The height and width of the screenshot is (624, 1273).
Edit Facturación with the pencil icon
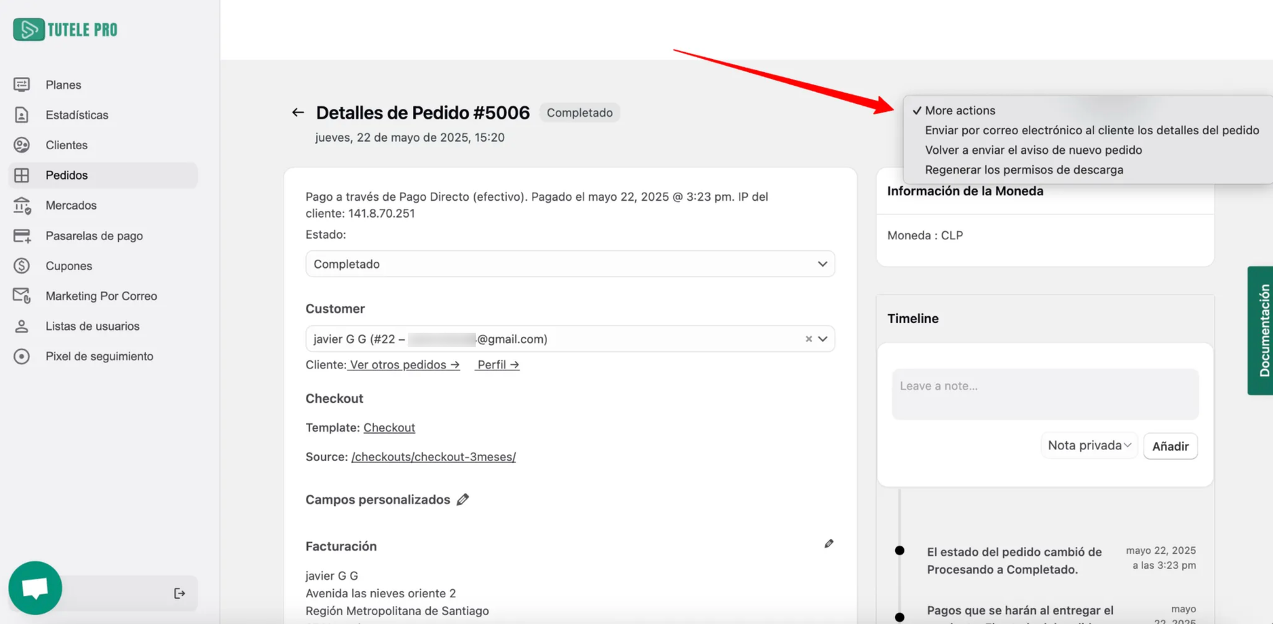[829, 544]
